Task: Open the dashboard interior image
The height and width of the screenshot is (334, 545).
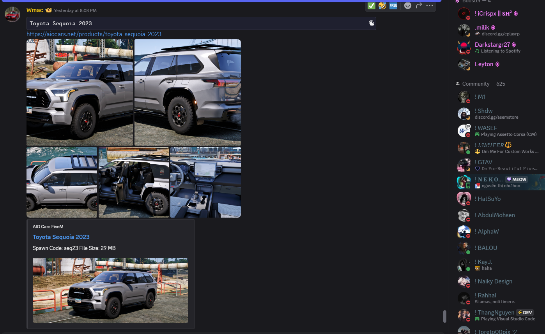Action: coord(205,182)
